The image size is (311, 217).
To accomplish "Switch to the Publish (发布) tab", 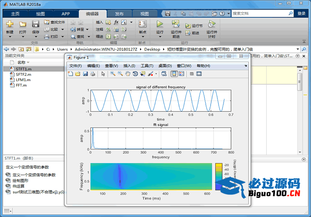I will (119, 13).
